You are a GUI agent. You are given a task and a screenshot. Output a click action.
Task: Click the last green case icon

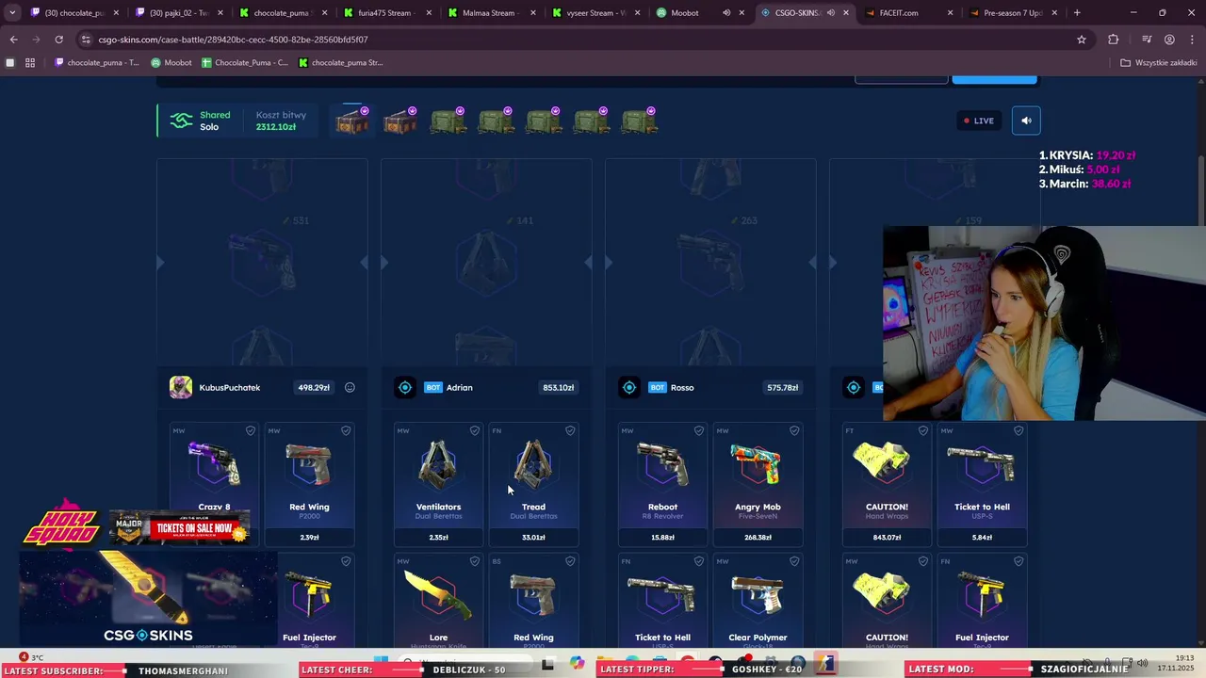click(x=640, y=121)
